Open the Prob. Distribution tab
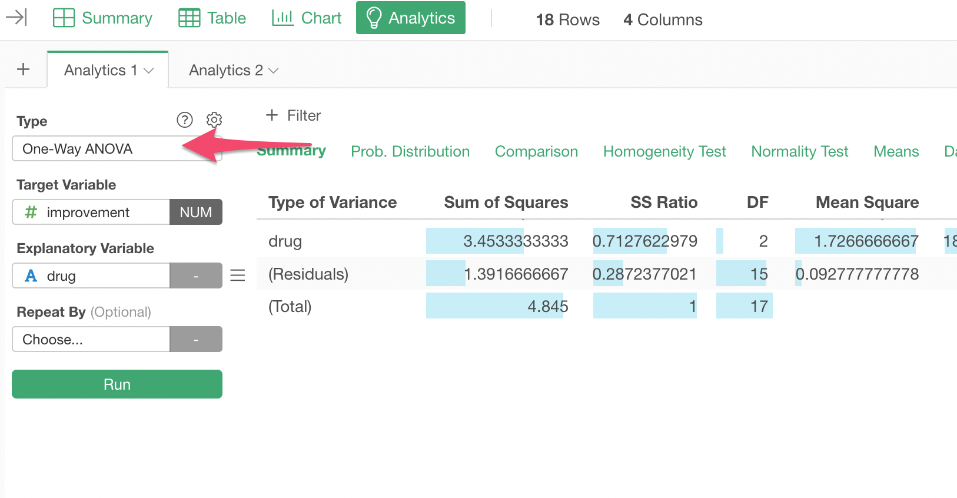Screen dimensions: 957x498 pyautogui.click(x=410, y=151)
